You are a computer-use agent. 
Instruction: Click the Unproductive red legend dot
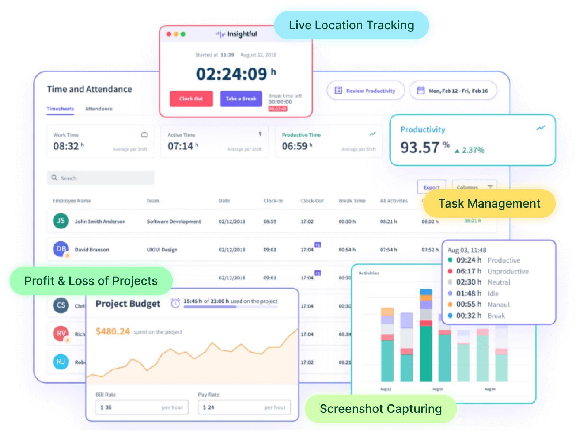450,271
